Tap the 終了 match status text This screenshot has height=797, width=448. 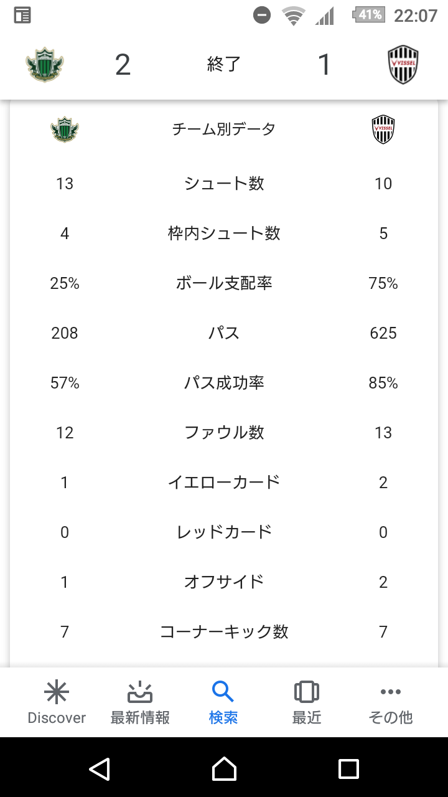click(x=224, y=65)
